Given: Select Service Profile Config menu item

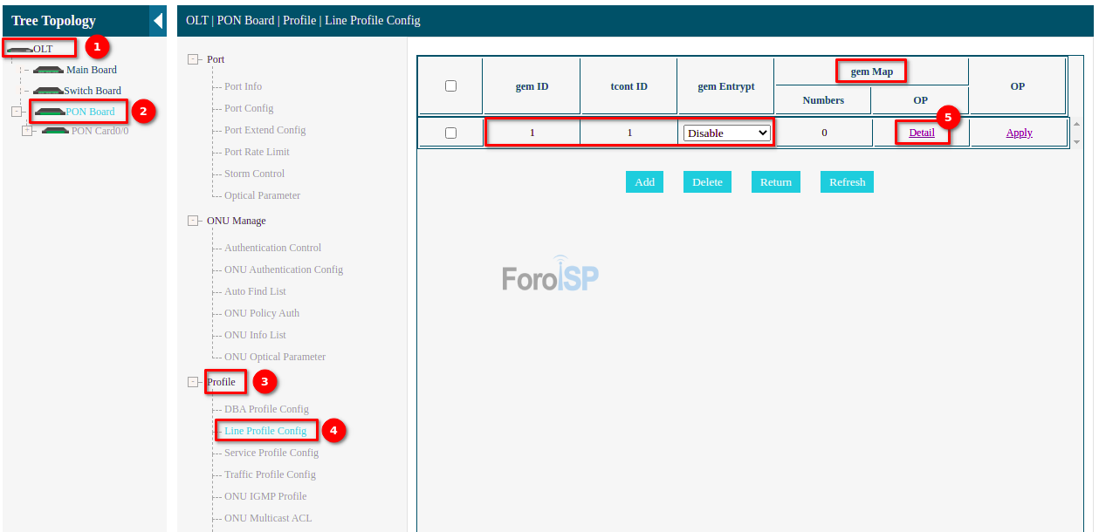Looking at the screenshot, I should 271,453.
